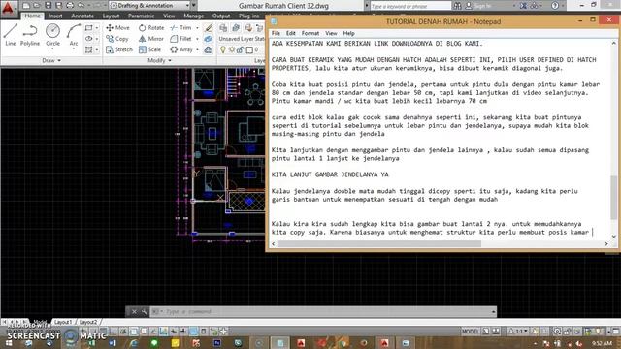Open the Drafting & Annotation workspace dropdown
Viewport: 621px width, 349px height.
pyautogui.click(x=149, y=6)
